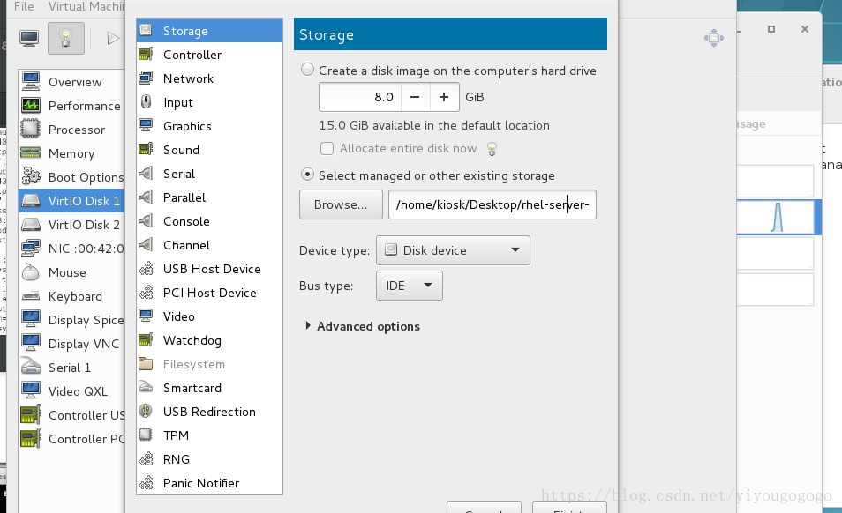This screenshot has height=513, width=842.
Task: Select Boot Options in sidebar
Action: pyautogui.click(x=71, y=177)
